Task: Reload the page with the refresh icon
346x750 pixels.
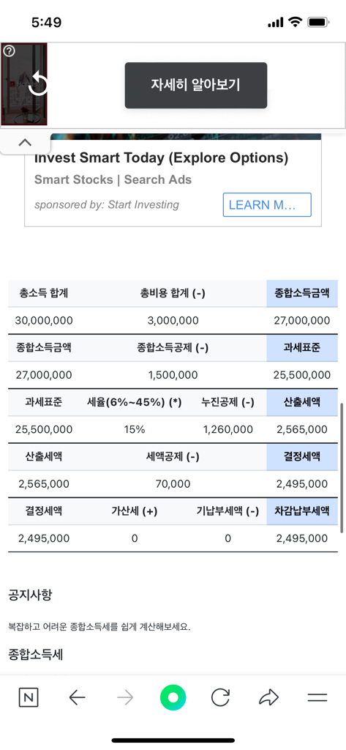Action: tap(220, 697)
